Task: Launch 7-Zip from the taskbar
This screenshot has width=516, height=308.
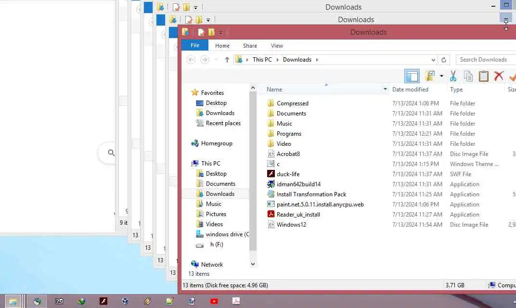Action: [x=59, y=301]
